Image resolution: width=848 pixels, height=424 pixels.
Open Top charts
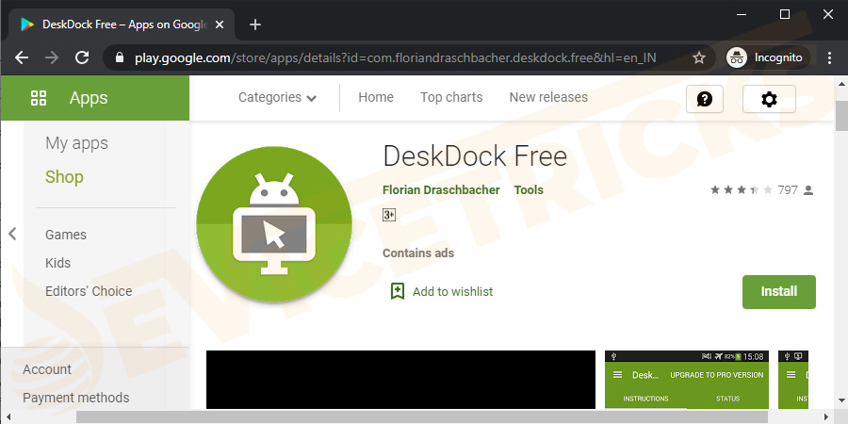(451, 97)
